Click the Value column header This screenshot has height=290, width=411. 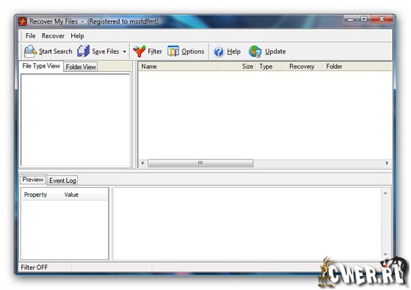84,195
